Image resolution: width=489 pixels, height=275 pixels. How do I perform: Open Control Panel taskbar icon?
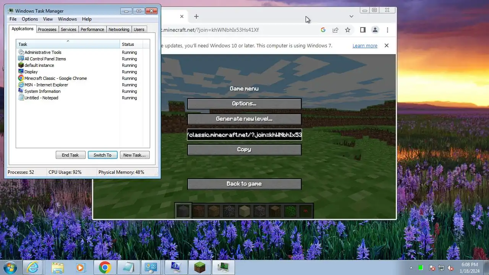coord(152,267)
